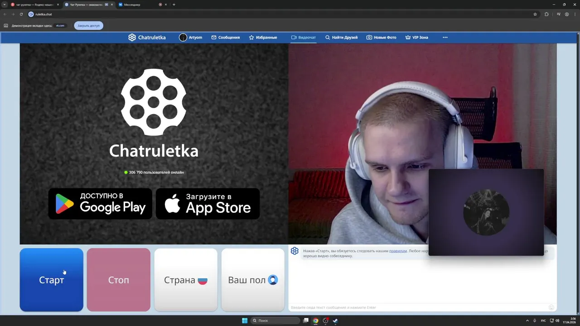580x326 pixels.
Task: Close the Чат Рулетка browser tab
Action: [x=112, y=5]
